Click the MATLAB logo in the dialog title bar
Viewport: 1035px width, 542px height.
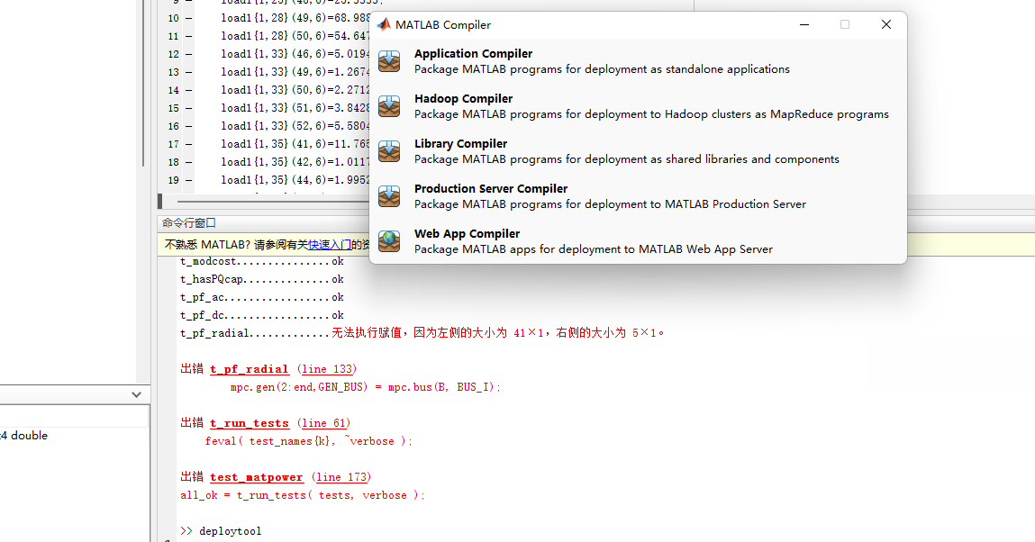coord(384,24)
